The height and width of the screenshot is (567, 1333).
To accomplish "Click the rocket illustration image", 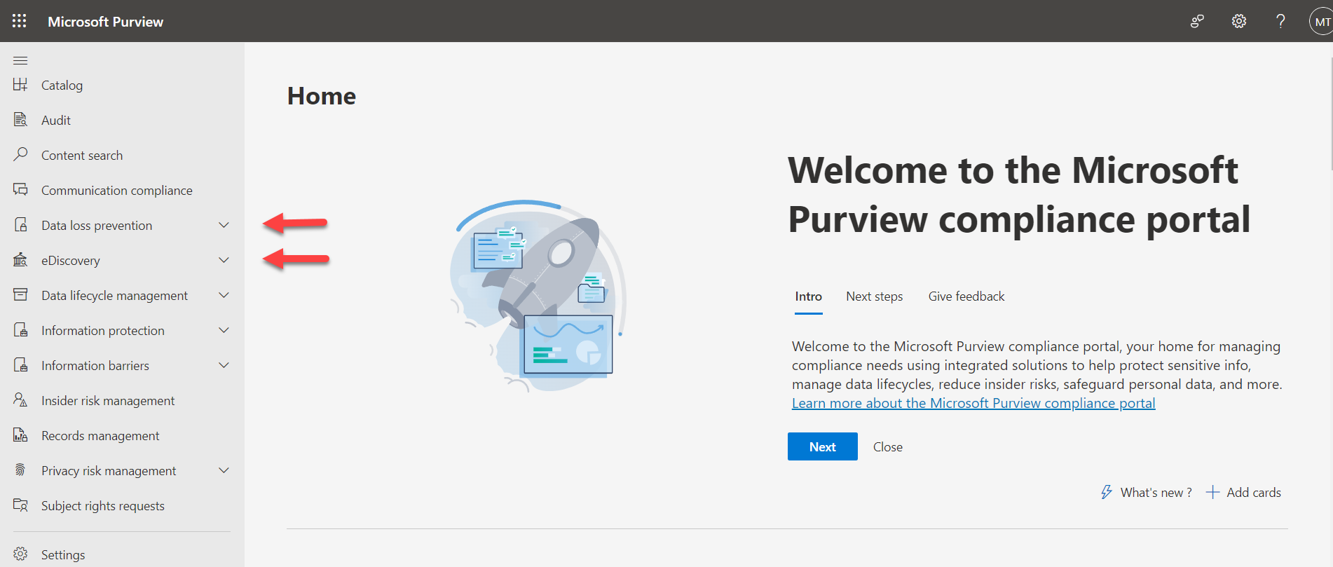I will click(538, 295).
